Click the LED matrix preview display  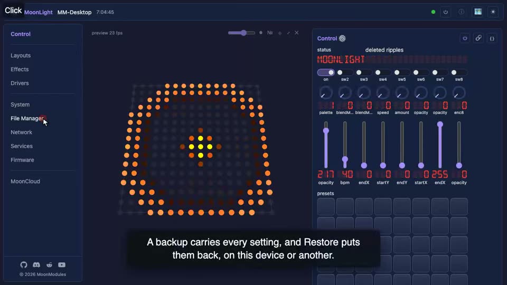pos(196,149)
